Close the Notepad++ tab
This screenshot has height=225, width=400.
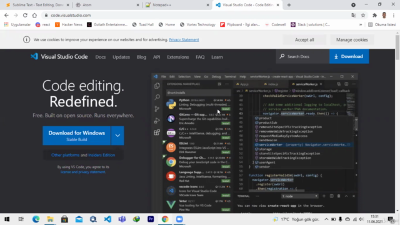click(207, 5)
